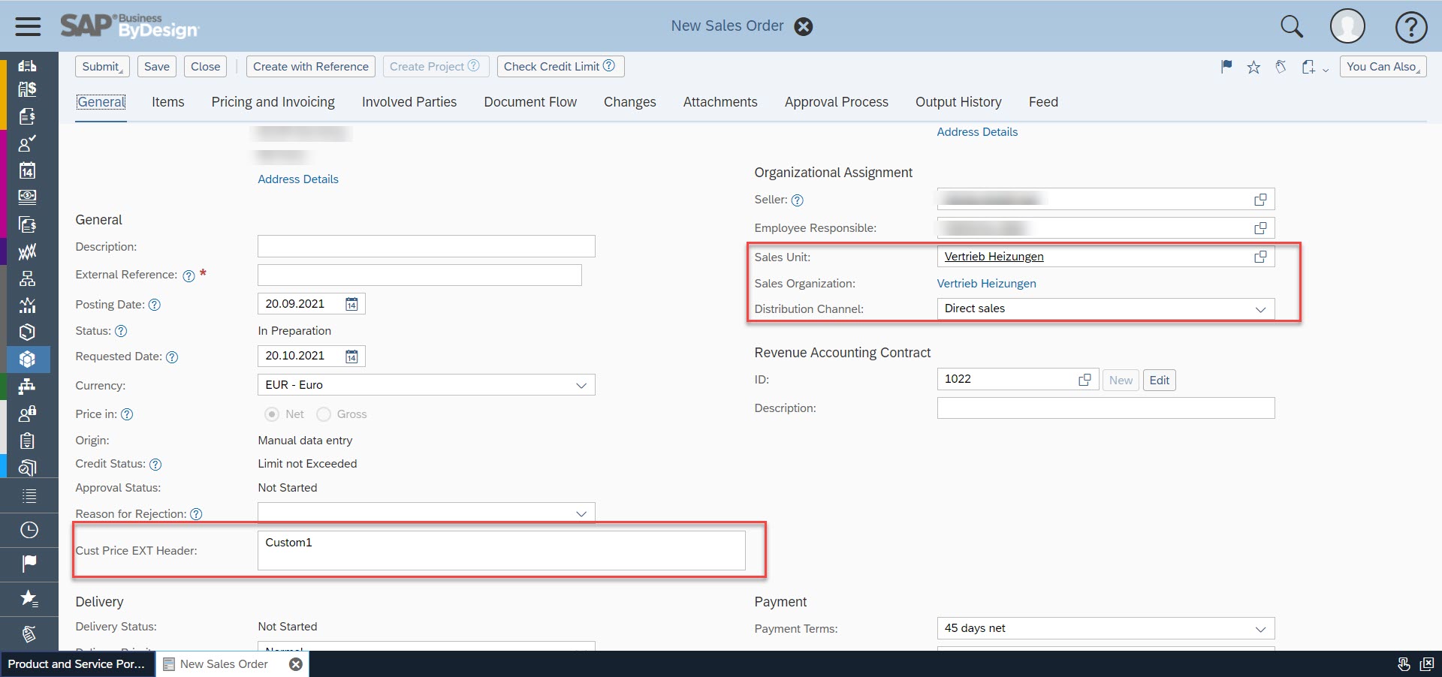1442x677 pixels.
Task: Open the hamburger navigation menu
Action: pyautogui.click(x=28, y=26)
